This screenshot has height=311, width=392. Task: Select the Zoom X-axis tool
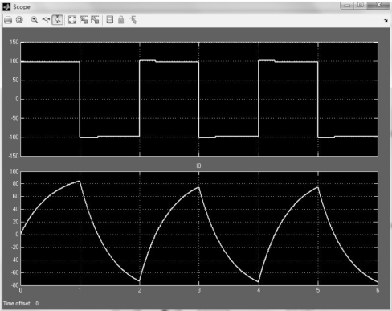tap(46, 20)
